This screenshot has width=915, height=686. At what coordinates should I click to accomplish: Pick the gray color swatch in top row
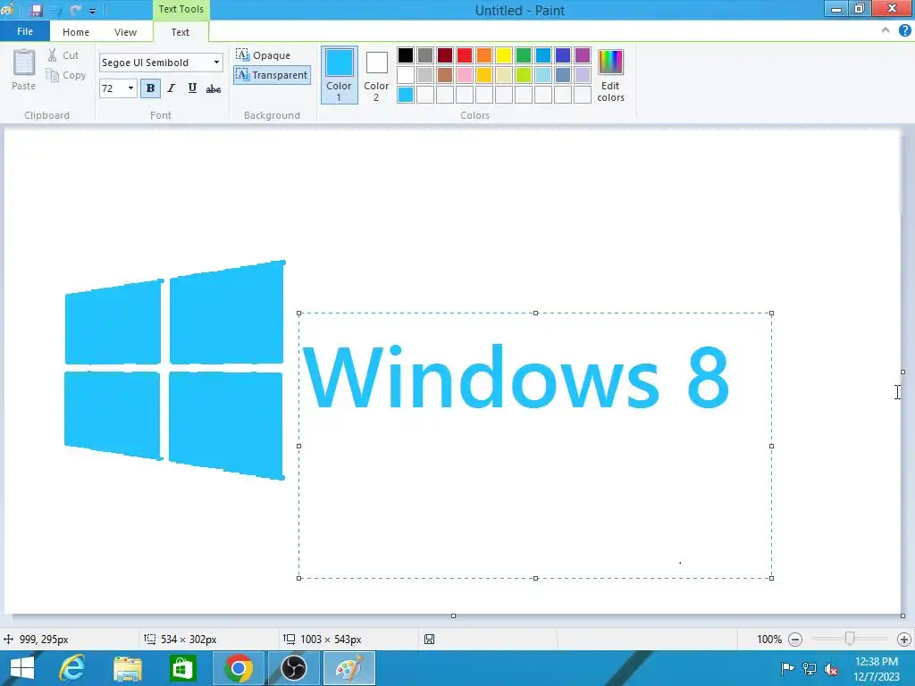point(425,55)
